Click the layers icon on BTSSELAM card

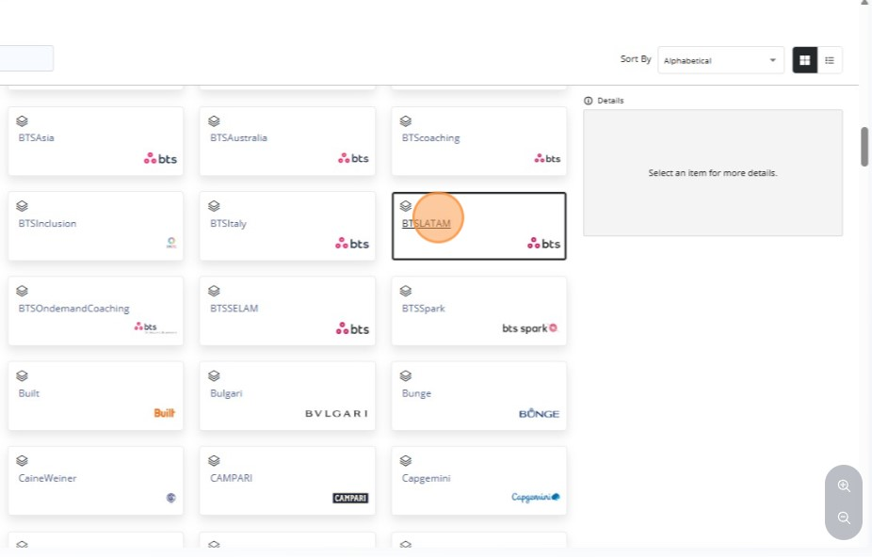pos(214,291)
